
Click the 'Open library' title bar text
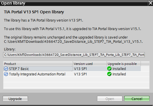click(13, 3)
